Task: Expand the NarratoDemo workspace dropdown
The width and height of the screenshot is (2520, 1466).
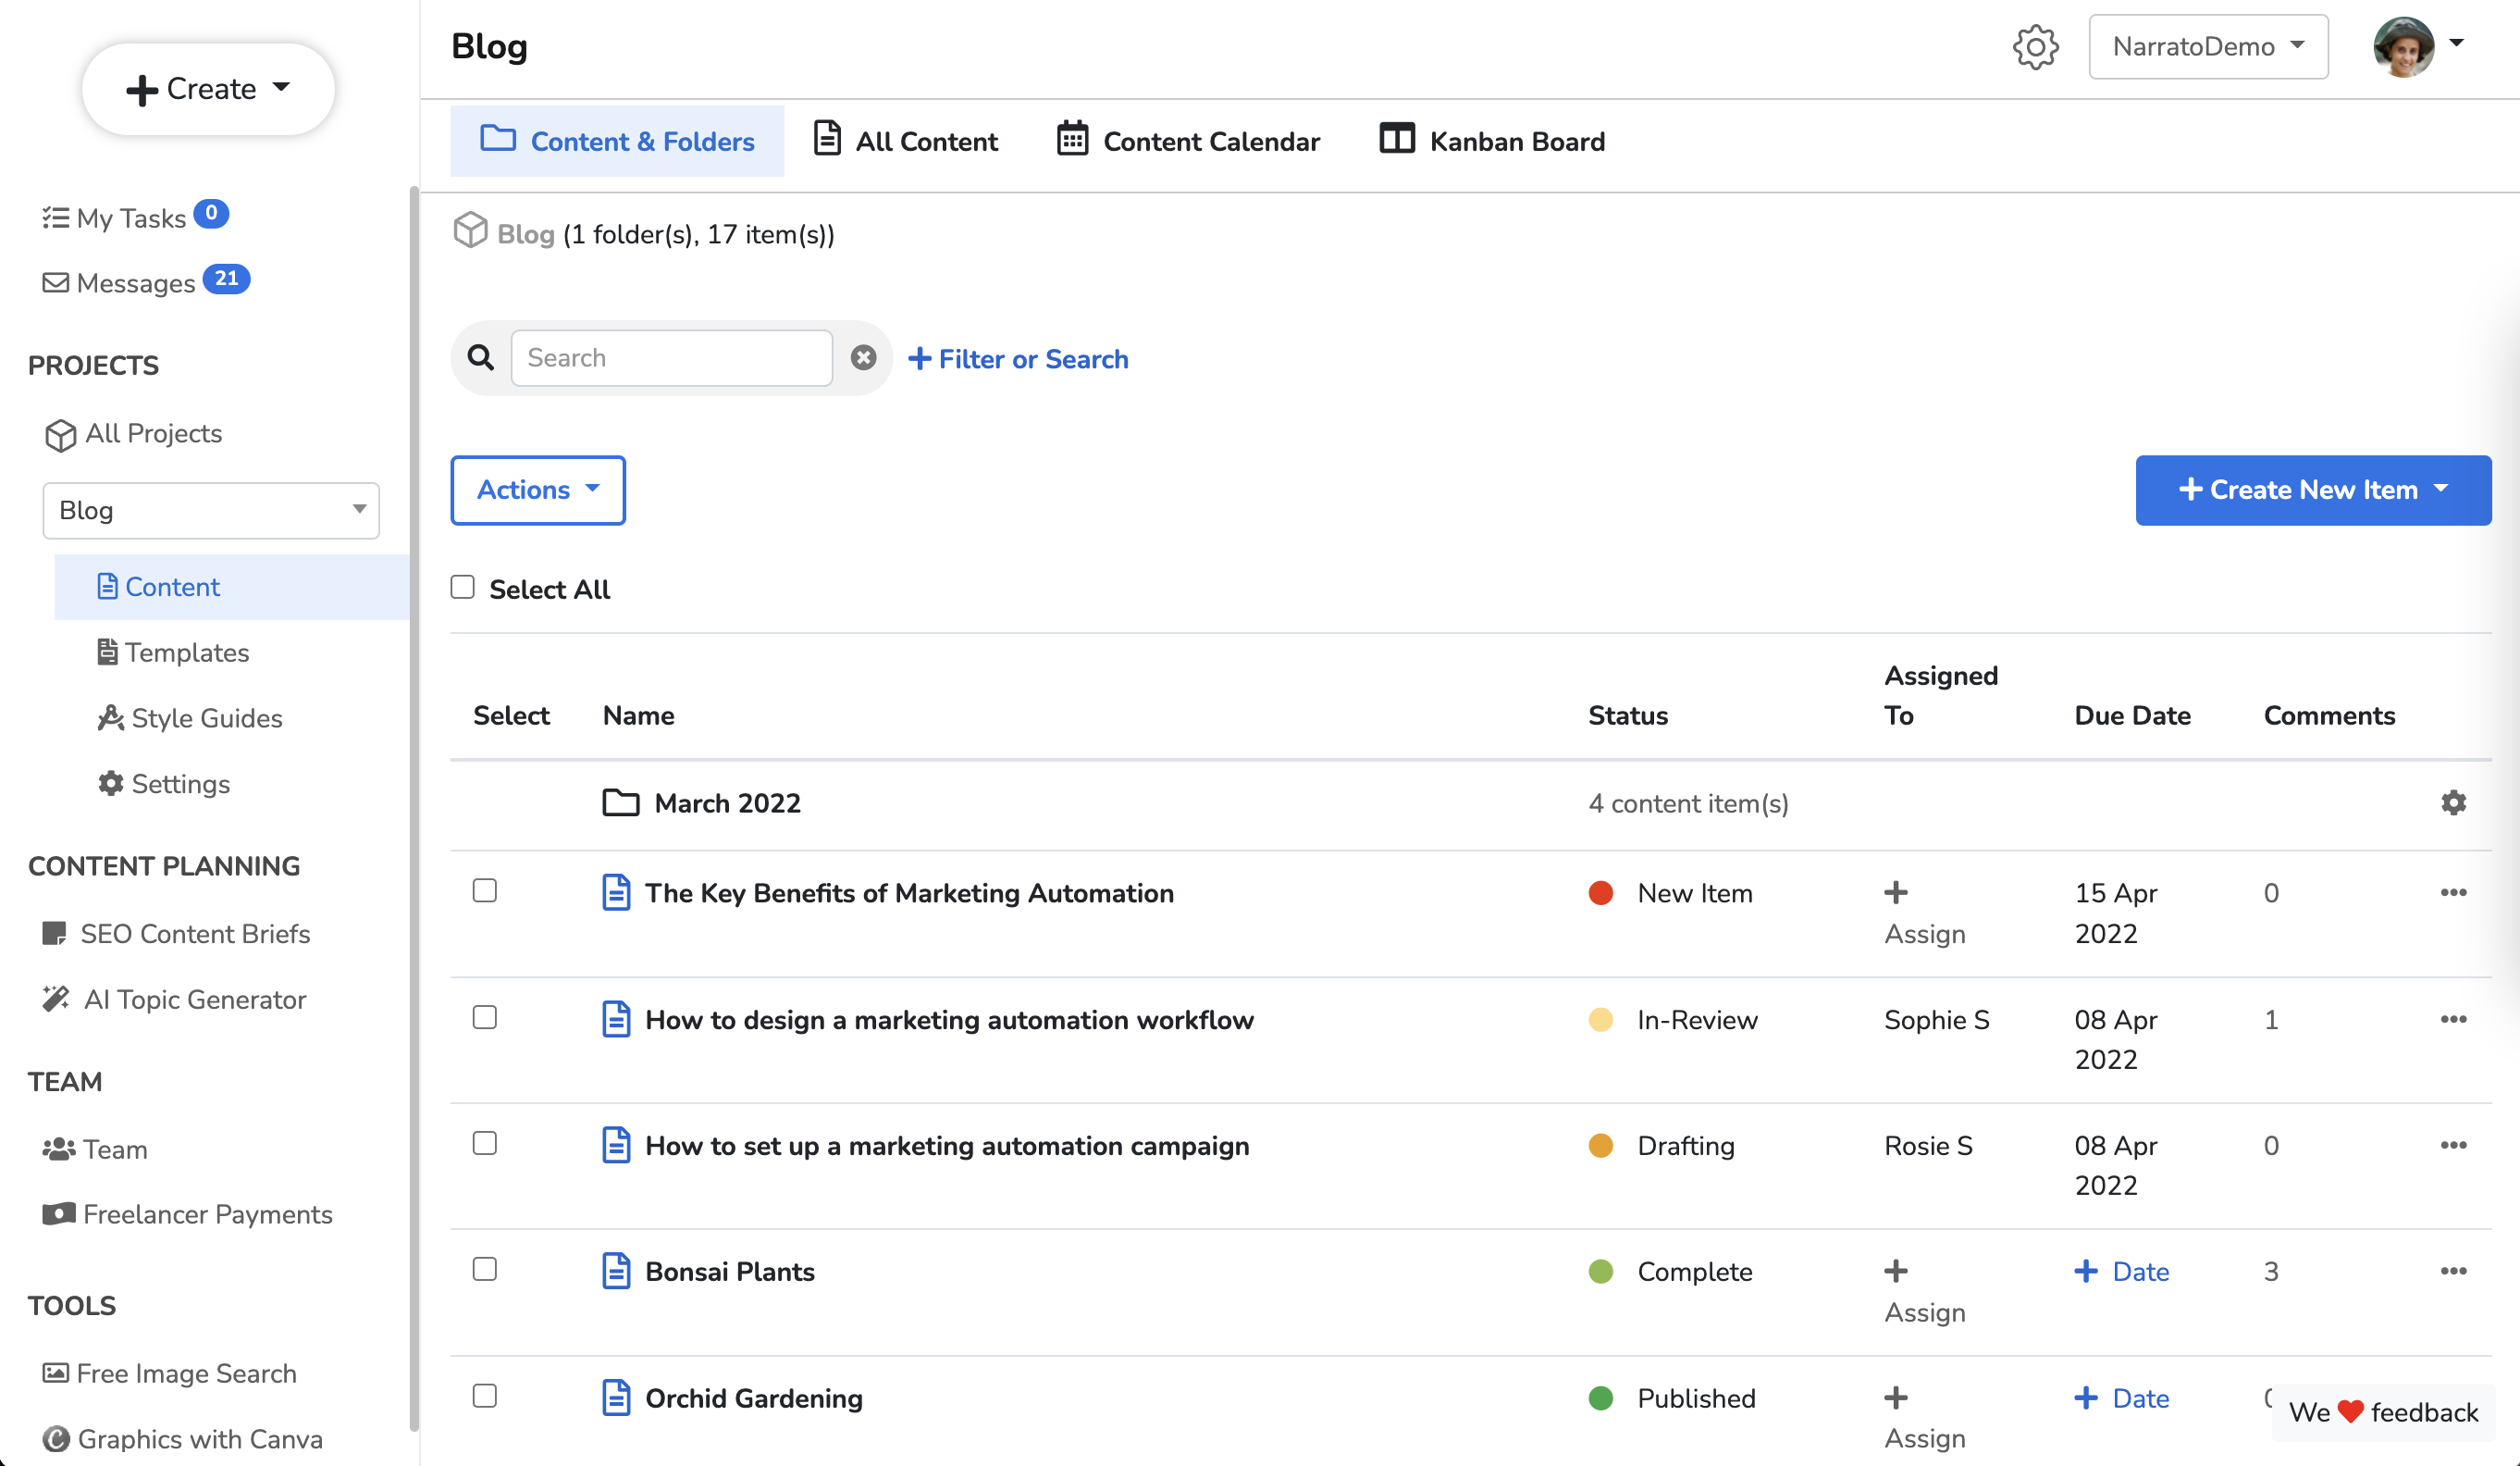Action: point(2208,46)
